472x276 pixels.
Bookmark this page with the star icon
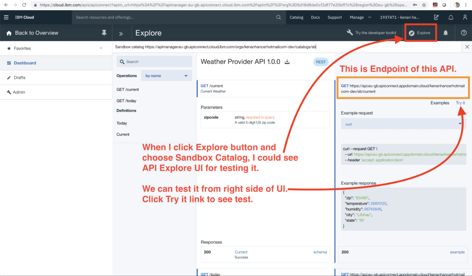424,5
